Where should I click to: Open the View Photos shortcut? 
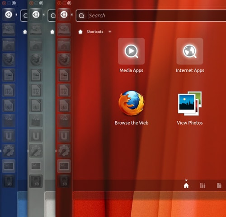coord(190,108)
